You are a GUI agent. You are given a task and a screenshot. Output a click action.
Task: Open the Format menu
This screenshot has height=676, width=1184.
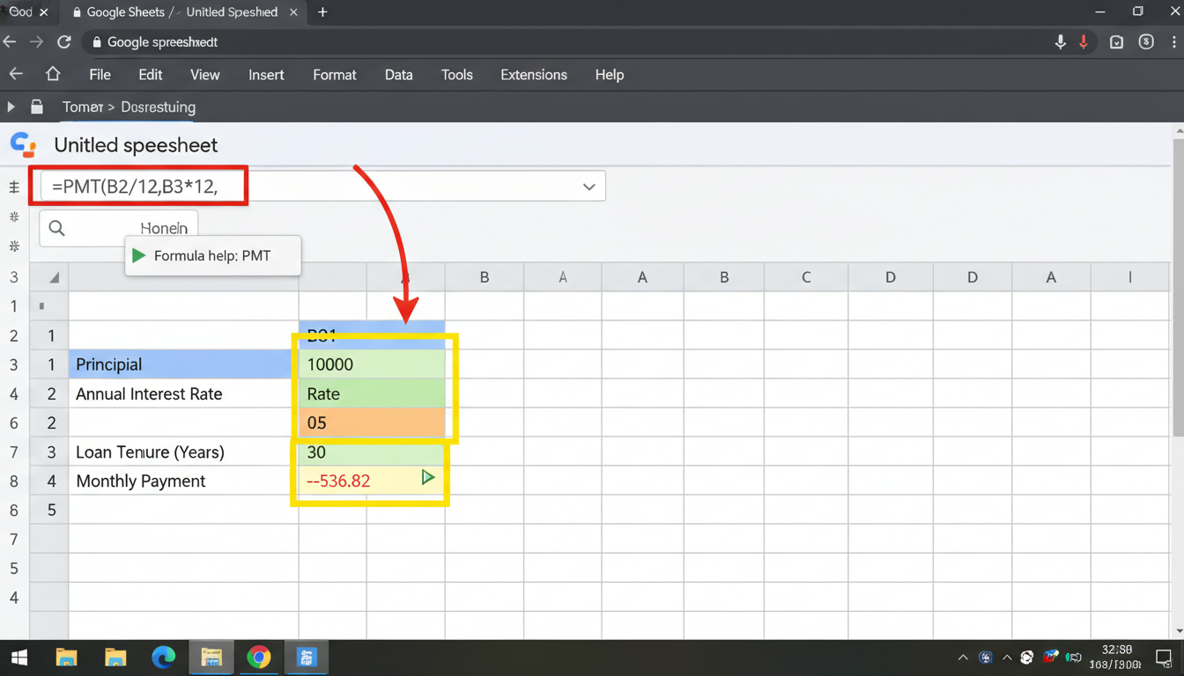coord(334,75)
